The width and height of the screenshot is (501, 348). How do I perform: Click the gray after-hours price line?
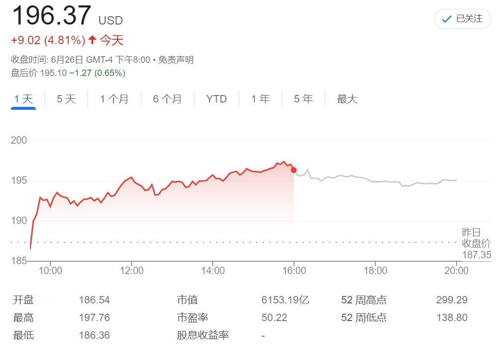coord(373,180)
